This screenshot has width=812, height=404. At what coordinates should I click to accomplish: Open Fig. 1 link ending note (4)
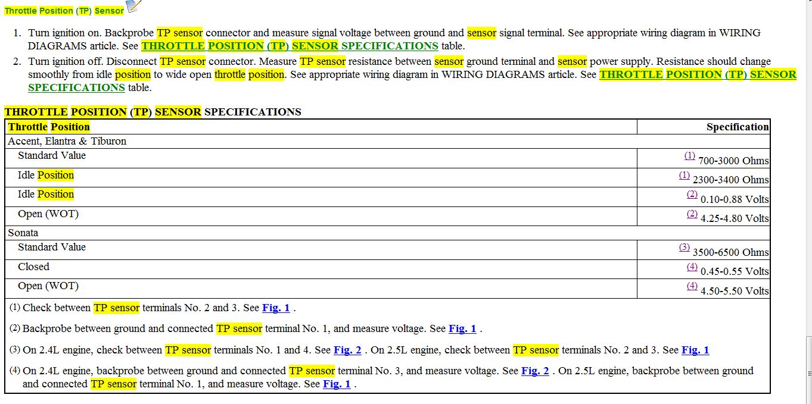pyautogui.click(x=337, y=384)
